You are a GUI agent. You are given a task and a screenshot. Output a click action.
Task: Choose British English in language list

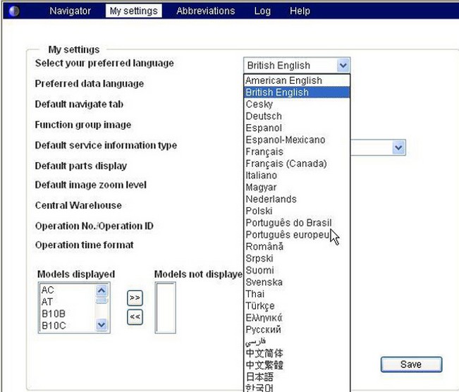click(x=297, y=92)
